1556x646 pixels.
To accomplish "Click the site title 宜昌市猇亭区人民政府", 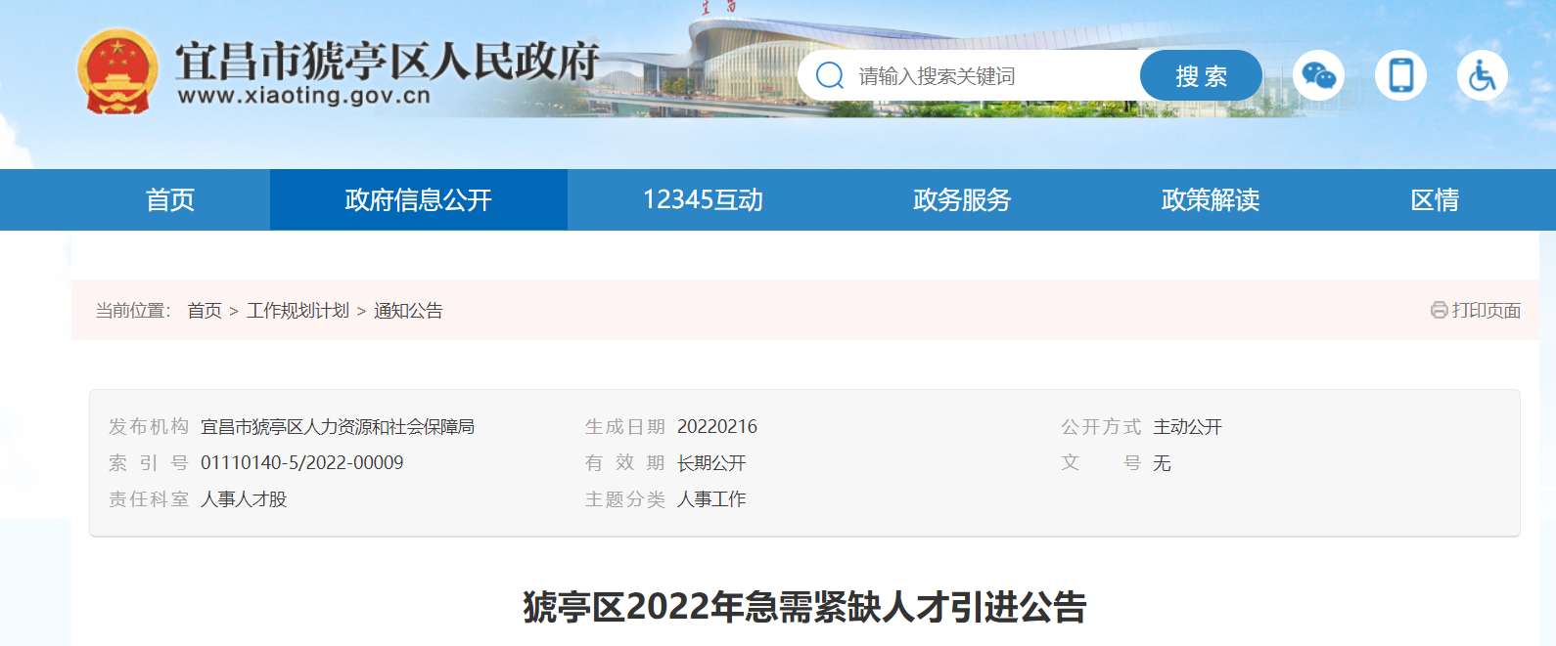I will coord(388,61).
